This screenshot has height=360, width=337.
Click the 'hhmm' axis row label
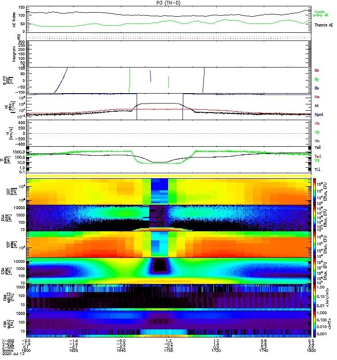point(7,351)
